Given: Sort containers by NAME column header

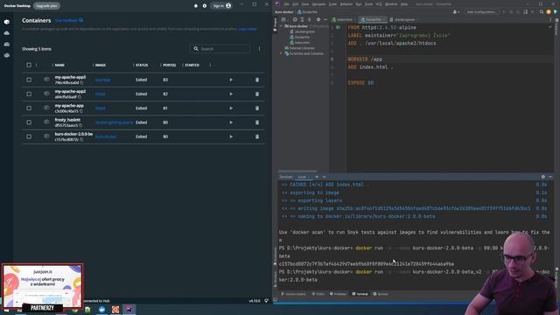Looking at the screenshot, I should [59, 66].
